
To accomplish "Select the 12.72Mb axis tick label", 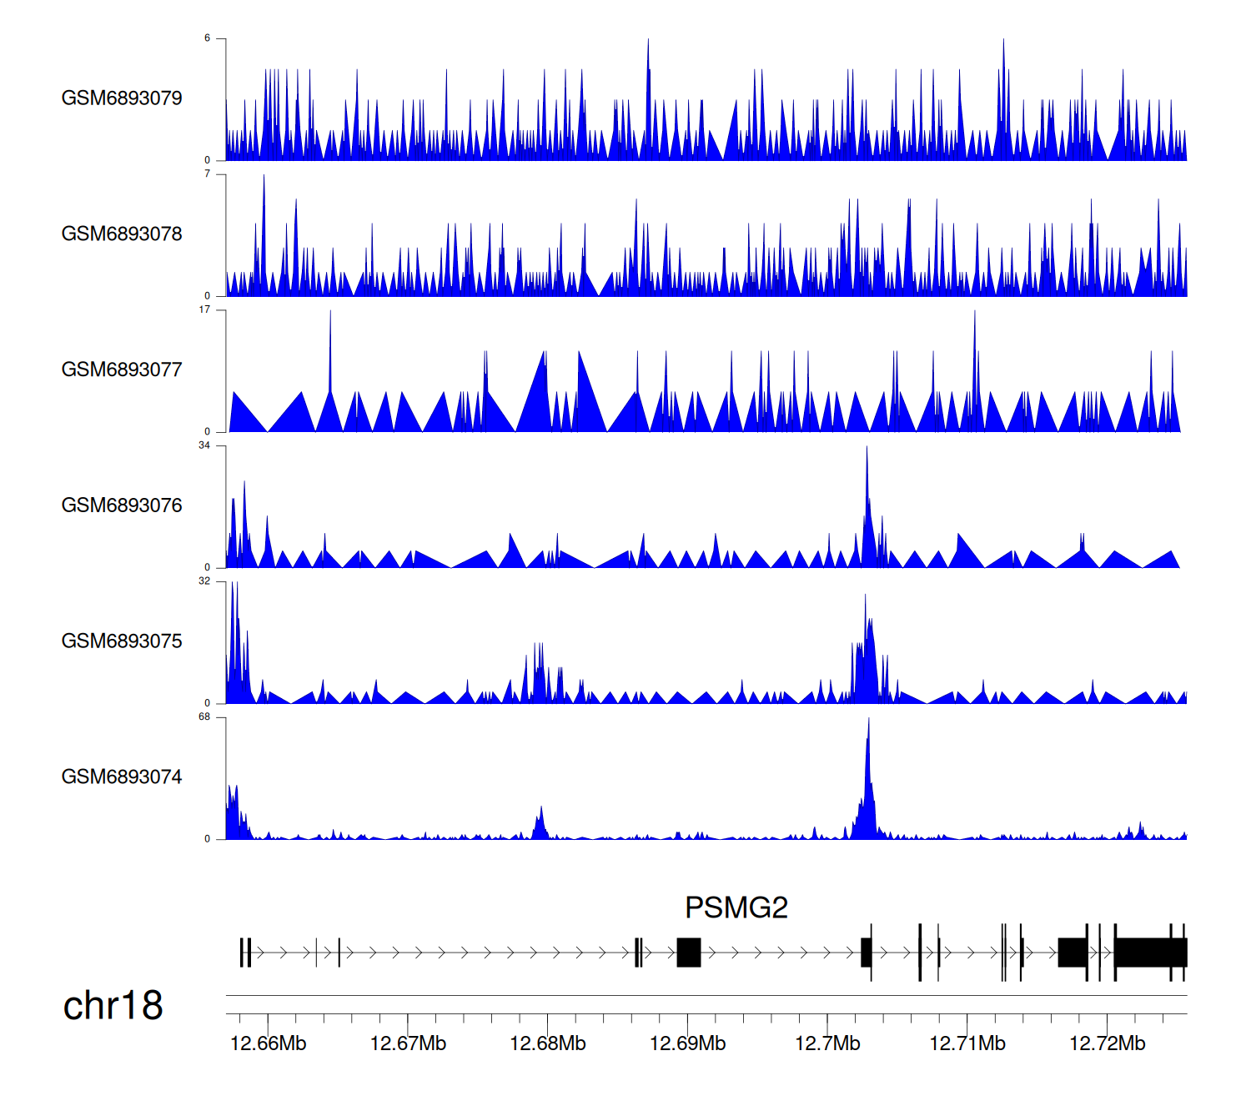I will (1107, 1043).
